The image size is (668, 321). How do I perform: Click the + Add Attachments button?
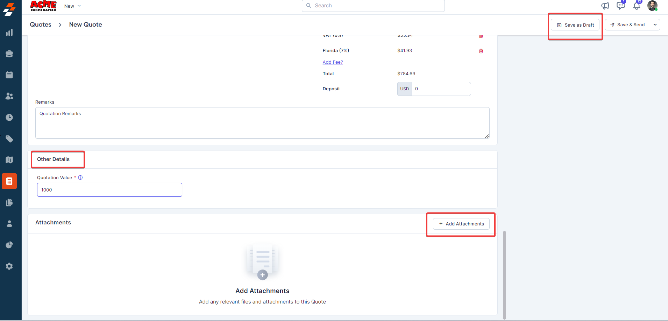coord(461,224)
